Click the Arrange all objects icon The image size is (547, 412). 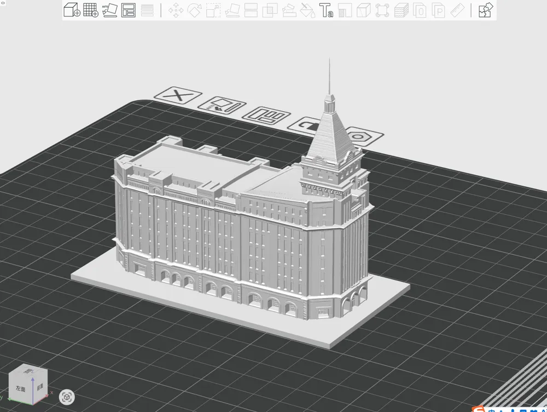click(129, 10)
